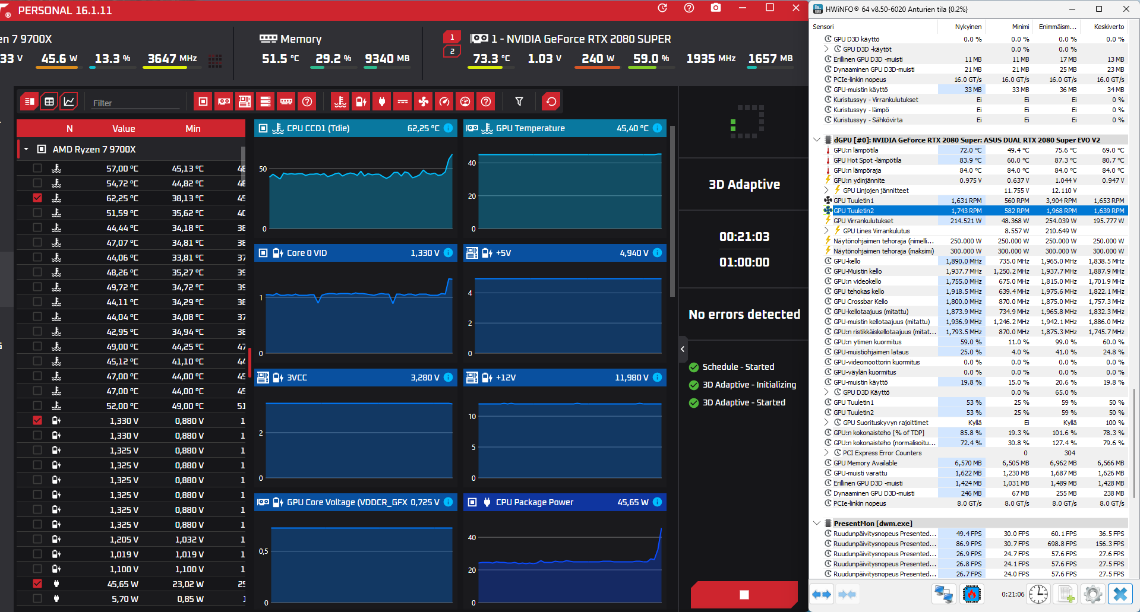Image resolution: width=1140 pixels, height=612 pixels.
Task: Check the 57,00 °C sensor row checkbox
Action: point(37,169)
